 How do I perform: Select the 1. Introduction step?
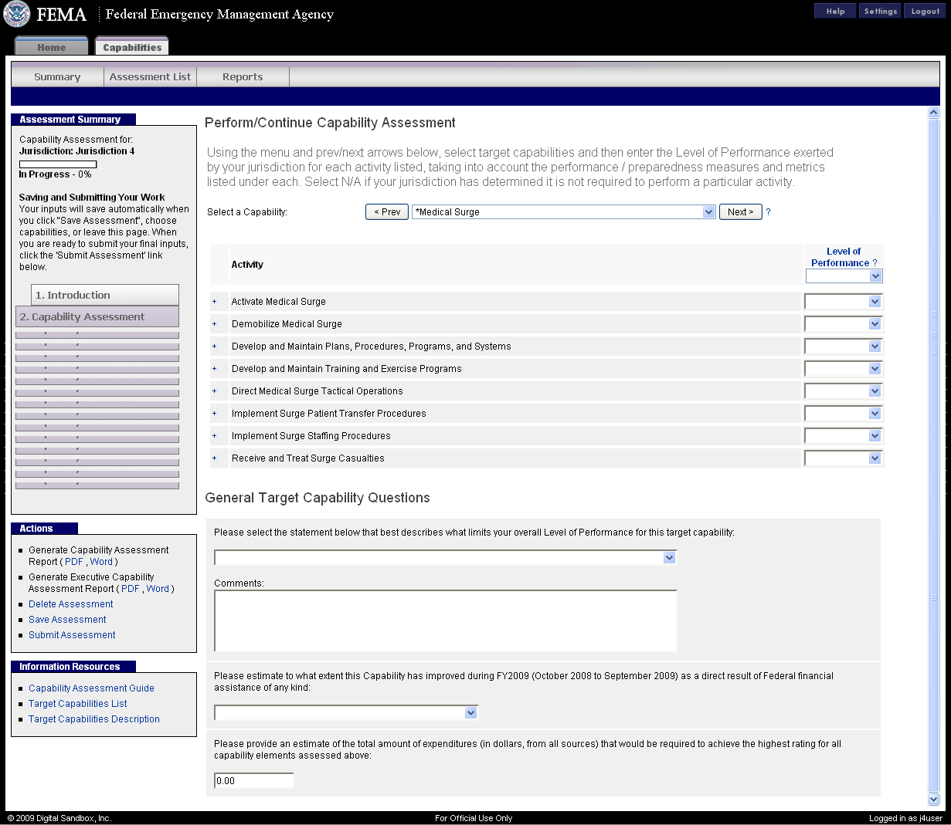[x=105, y=295]
